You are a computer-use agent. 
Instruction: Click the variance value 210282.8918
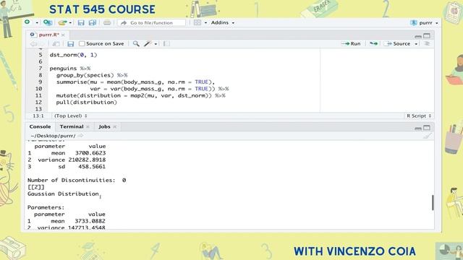87,160
